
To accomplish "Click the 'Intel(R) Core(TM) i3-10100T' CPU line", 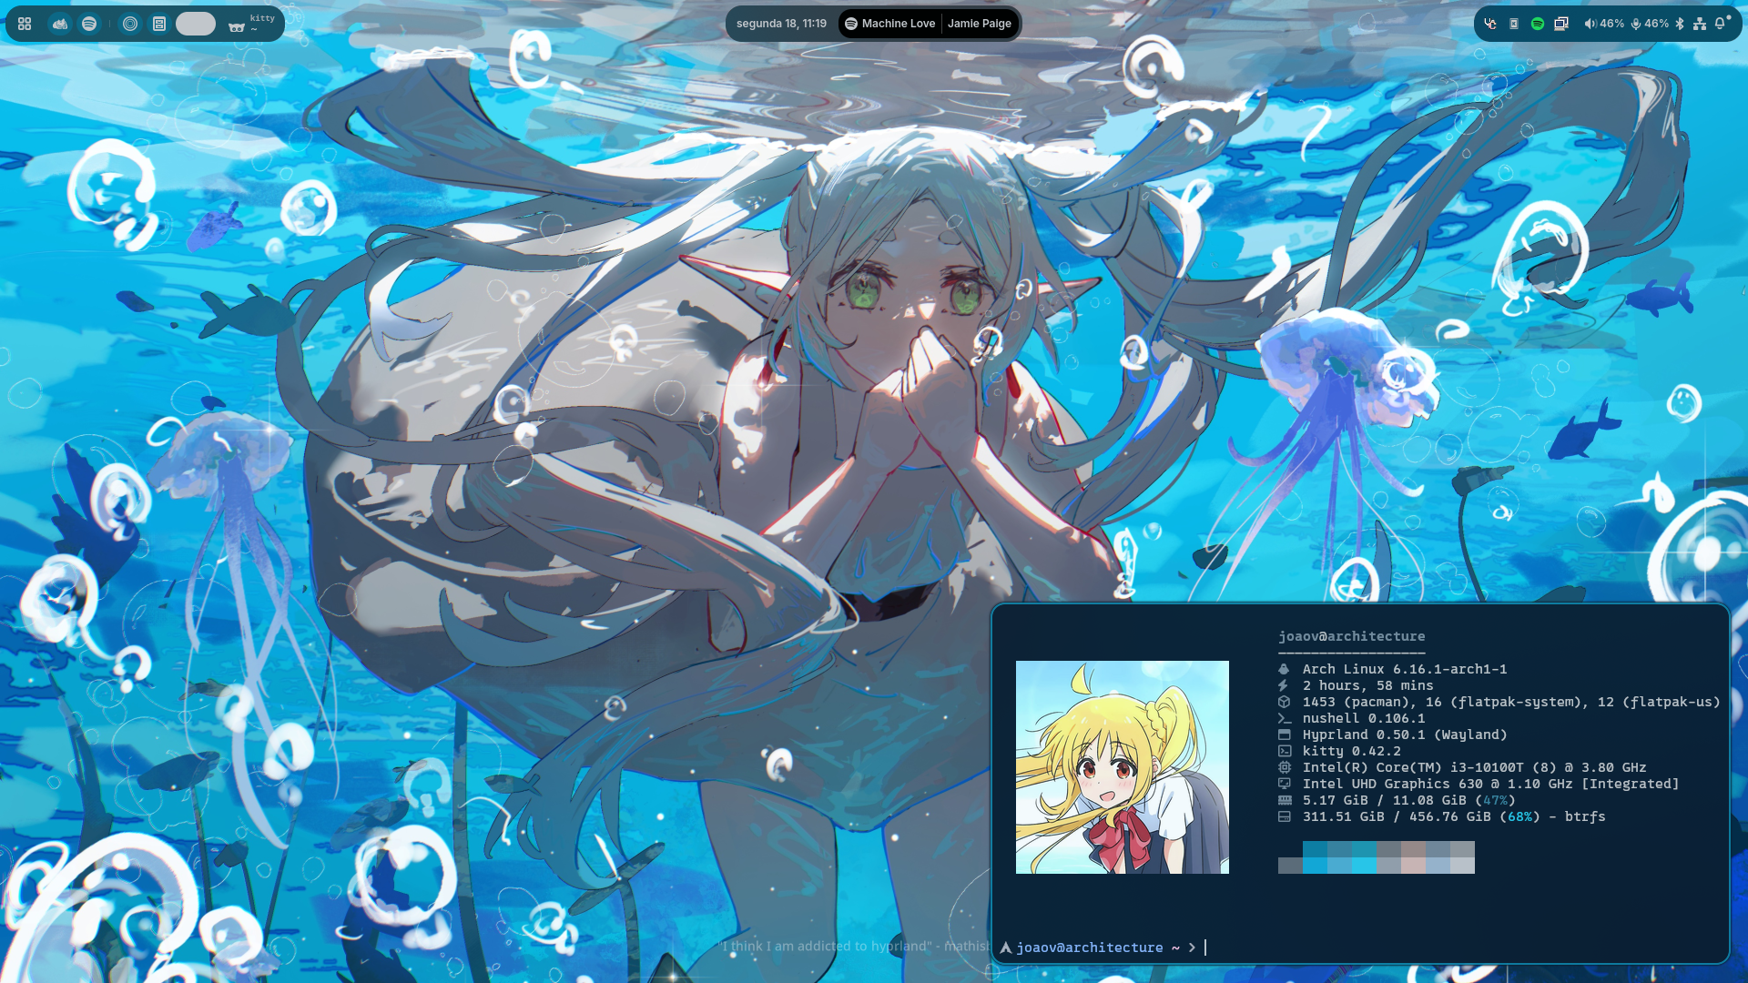I will tap(1475, 767).
